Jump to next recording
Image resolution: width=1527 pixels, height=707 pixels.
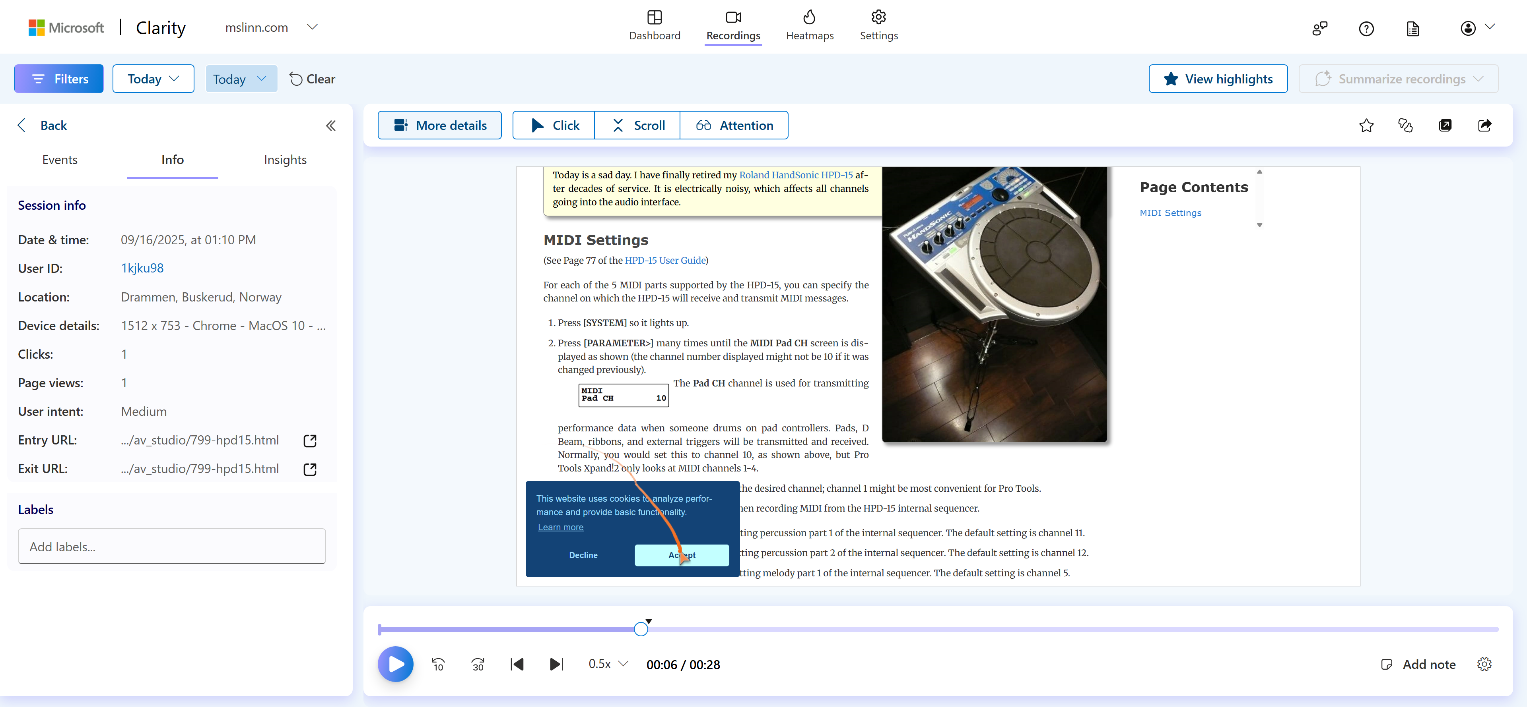pyautogui.click(x=556, y=665)
